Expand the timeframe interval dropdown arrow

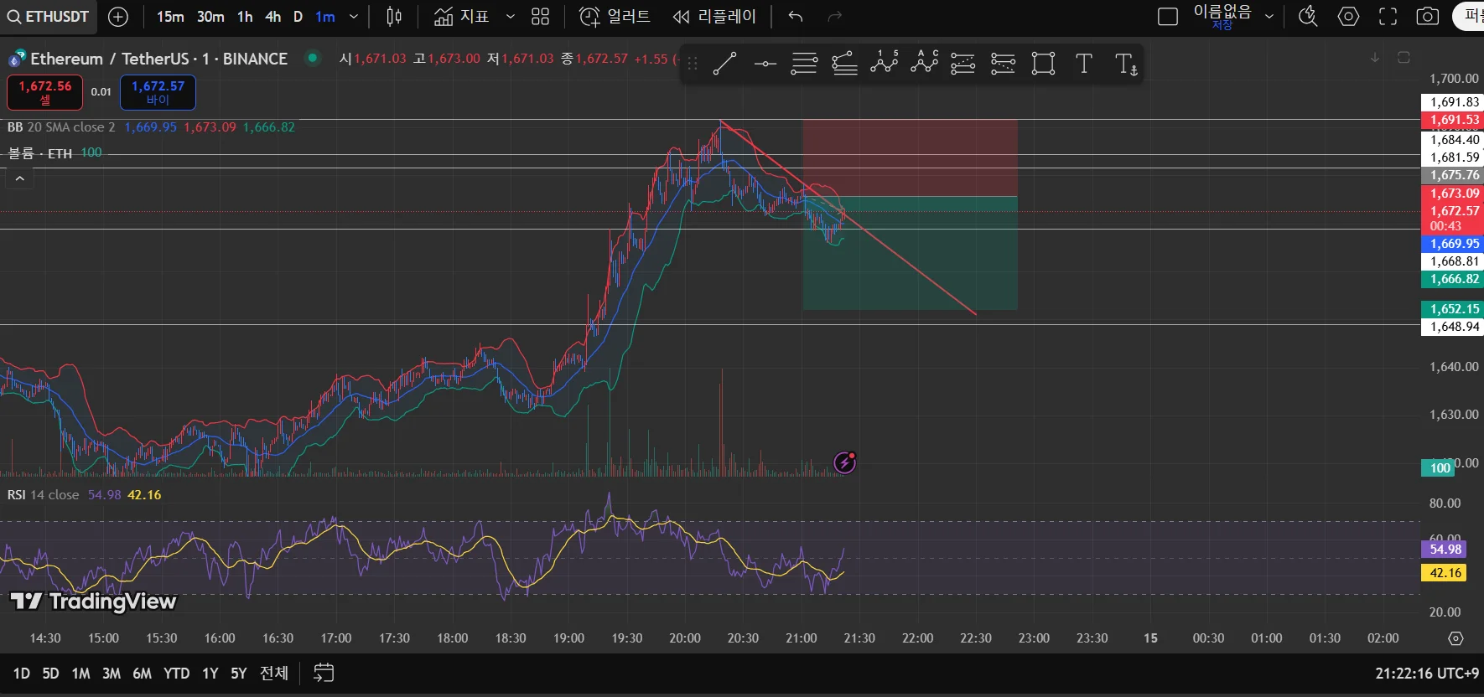click(x=354, y=16)
